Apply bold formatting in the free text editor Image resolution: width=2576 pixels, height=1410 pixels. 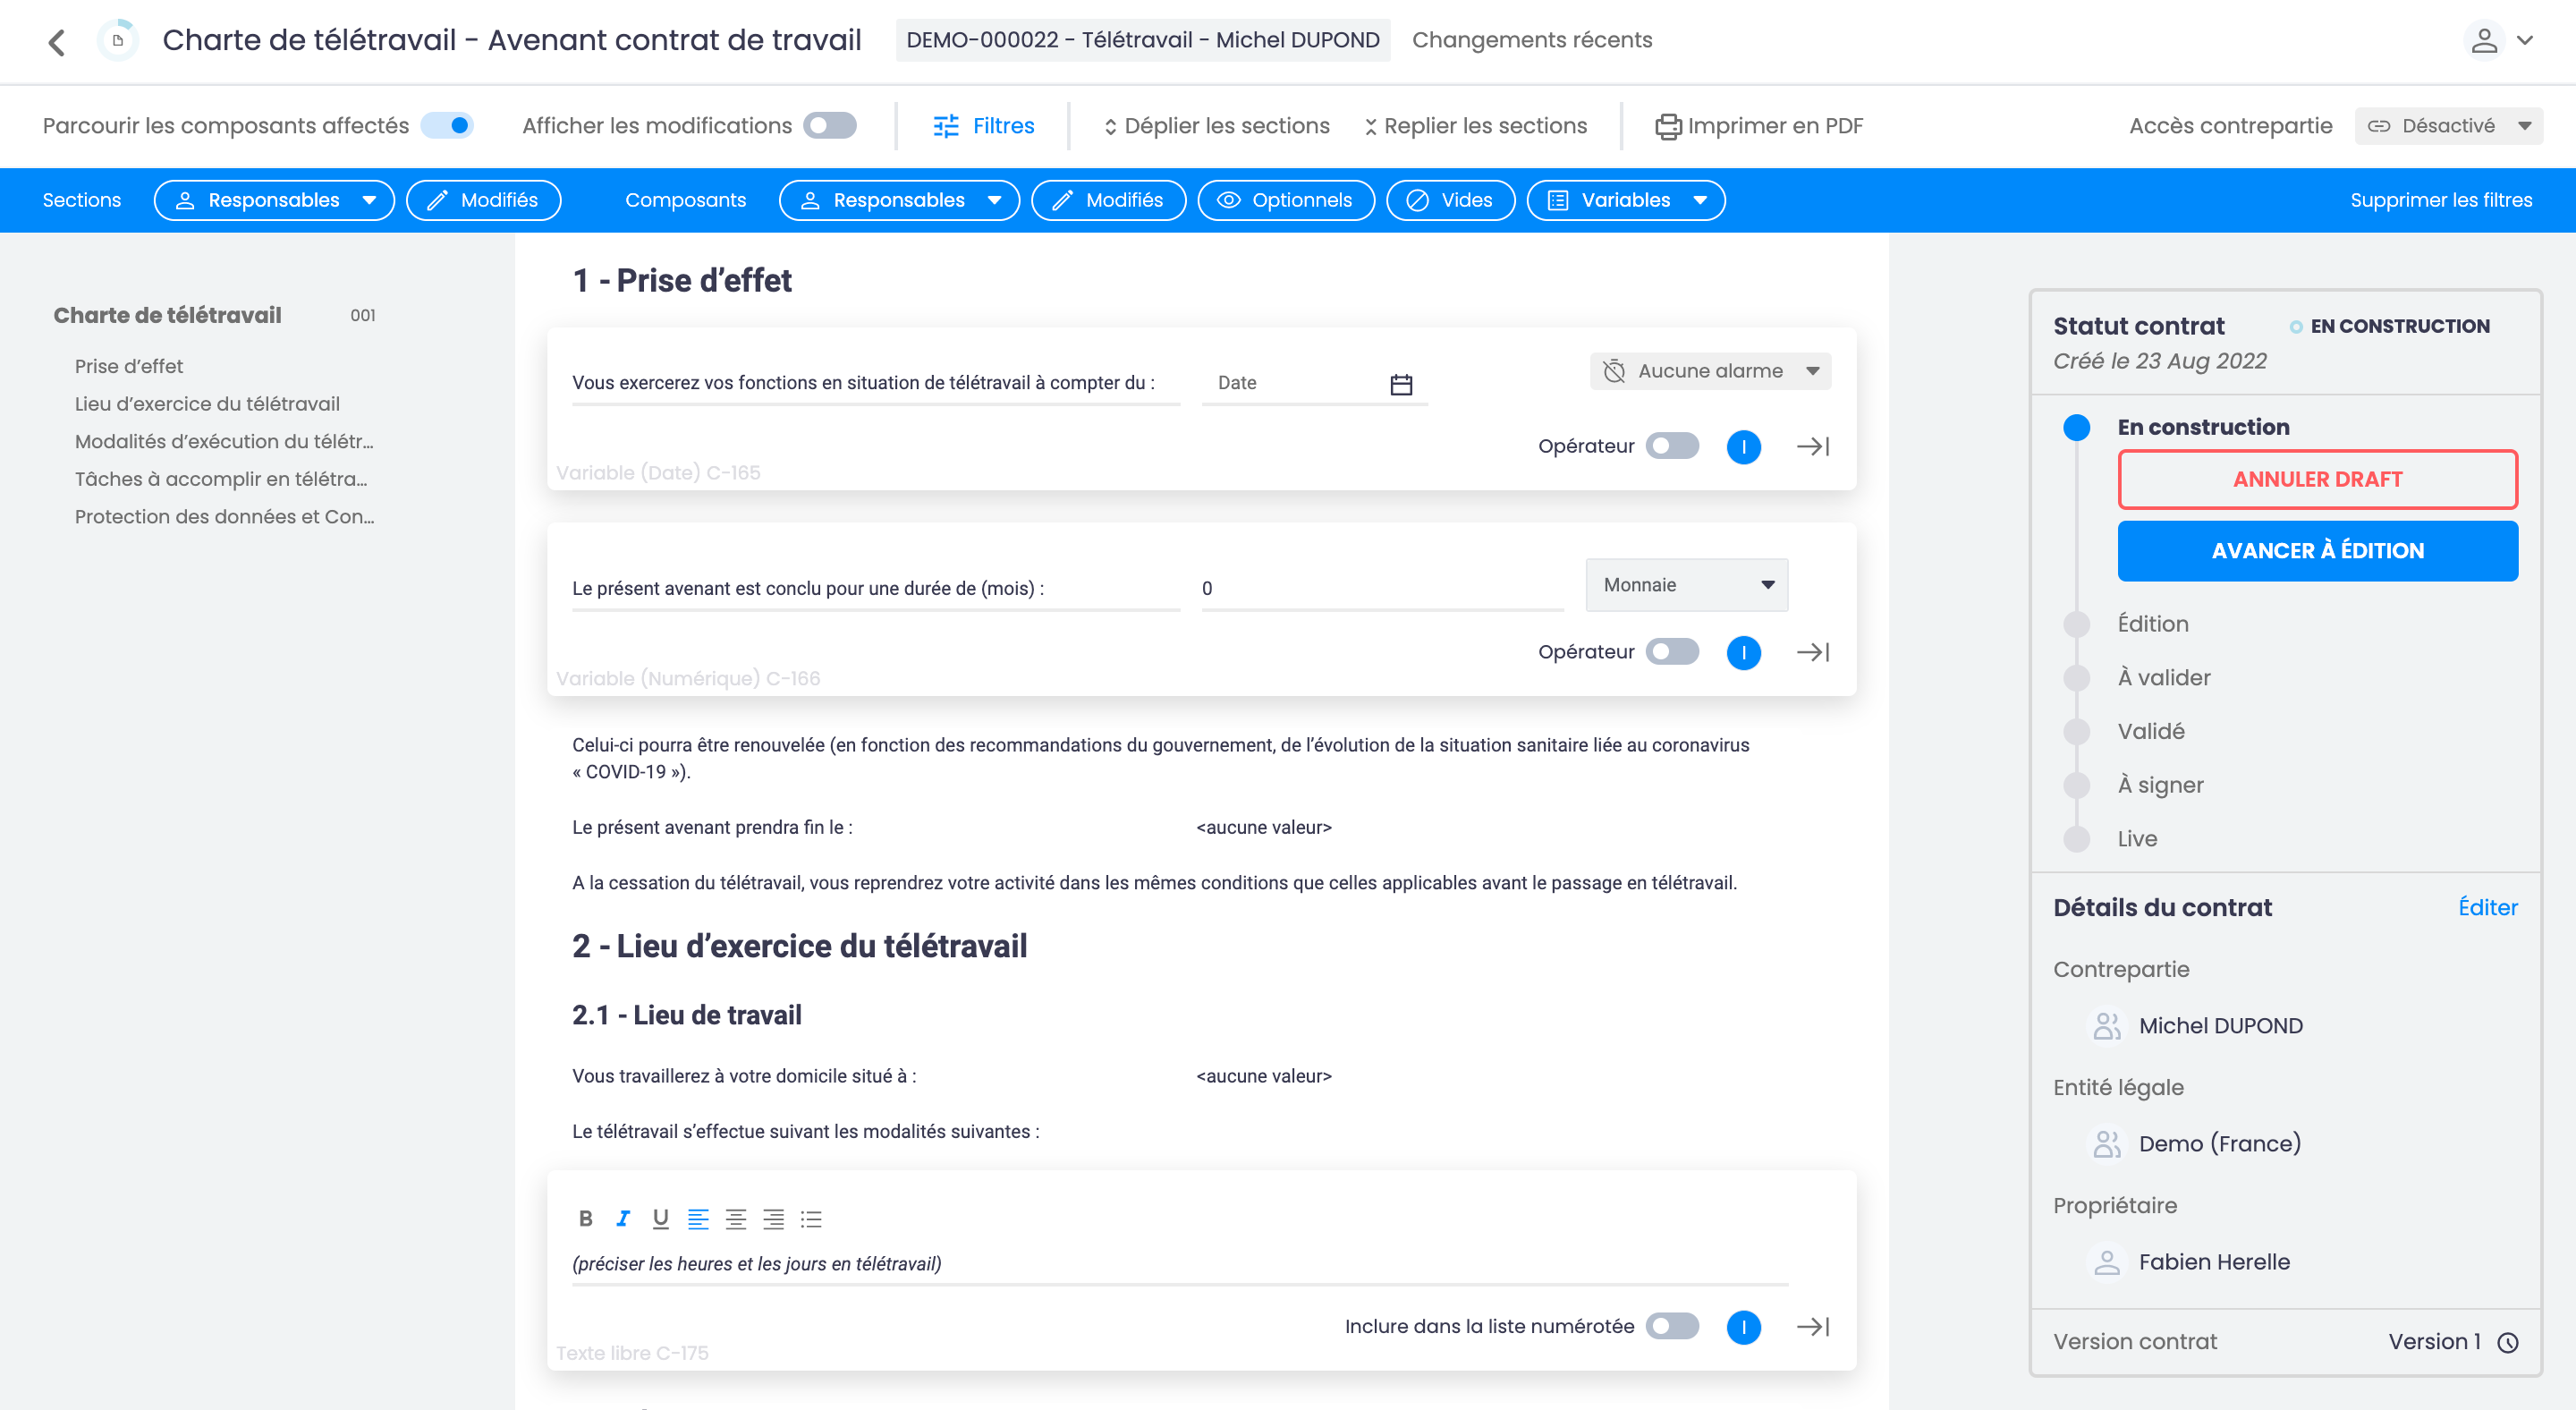584,1218
